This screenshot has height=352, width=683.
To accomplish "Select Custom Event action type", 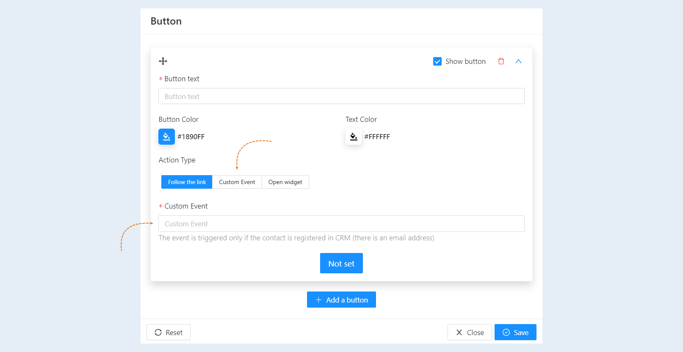I will (x=237, y=182).
